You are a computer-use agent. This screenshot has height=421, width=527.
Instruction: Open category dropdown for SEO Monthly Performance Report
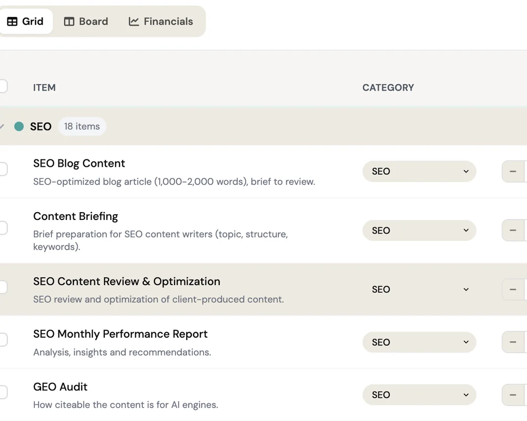[419, 342]
